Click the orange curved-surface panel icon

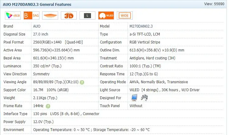click(50, 16)
